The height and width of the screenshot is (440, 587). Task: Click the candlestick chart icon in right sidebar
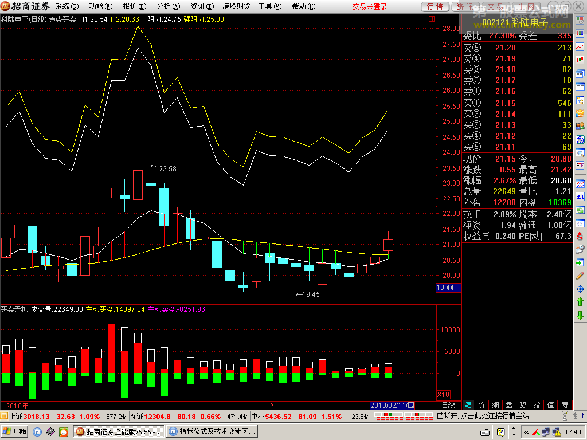[580, 60]
